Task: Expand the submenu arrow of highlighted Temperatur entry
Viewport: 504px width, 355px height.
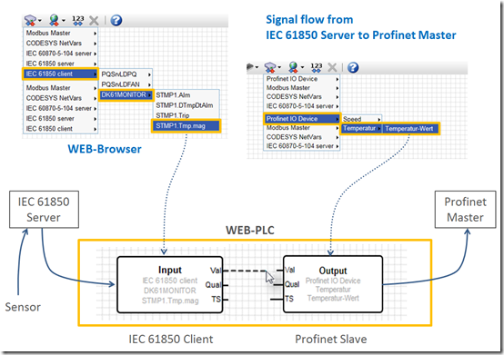Action: click(x=379, y=129)
